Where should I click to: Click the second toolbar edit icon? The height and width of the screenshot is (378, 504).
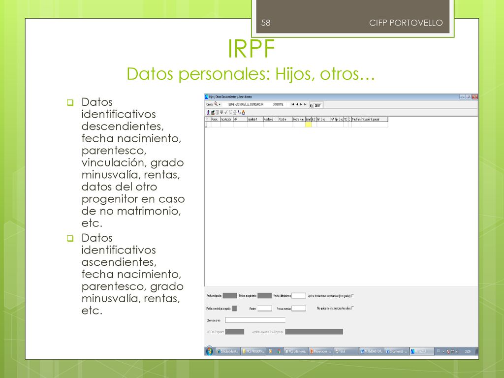point(213,113)
